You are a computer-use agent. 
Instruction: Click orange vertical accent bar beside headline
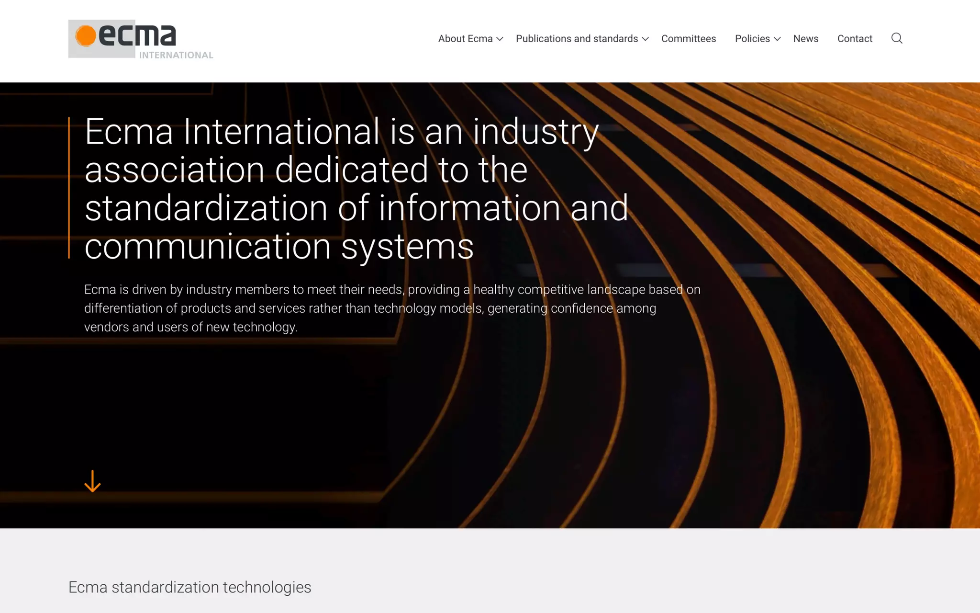click(69, 188)
